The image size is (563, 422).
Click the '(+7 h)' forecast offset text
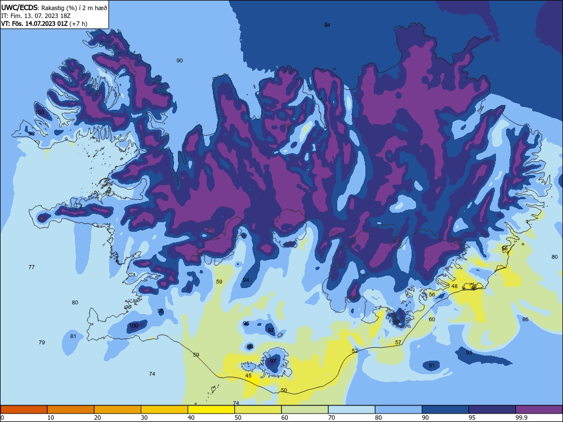click(x=79, y=24)
